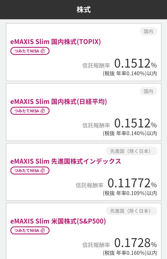
Task: Click 0.1512% fee rate on 日経平均 card
Action: point(135,124)
